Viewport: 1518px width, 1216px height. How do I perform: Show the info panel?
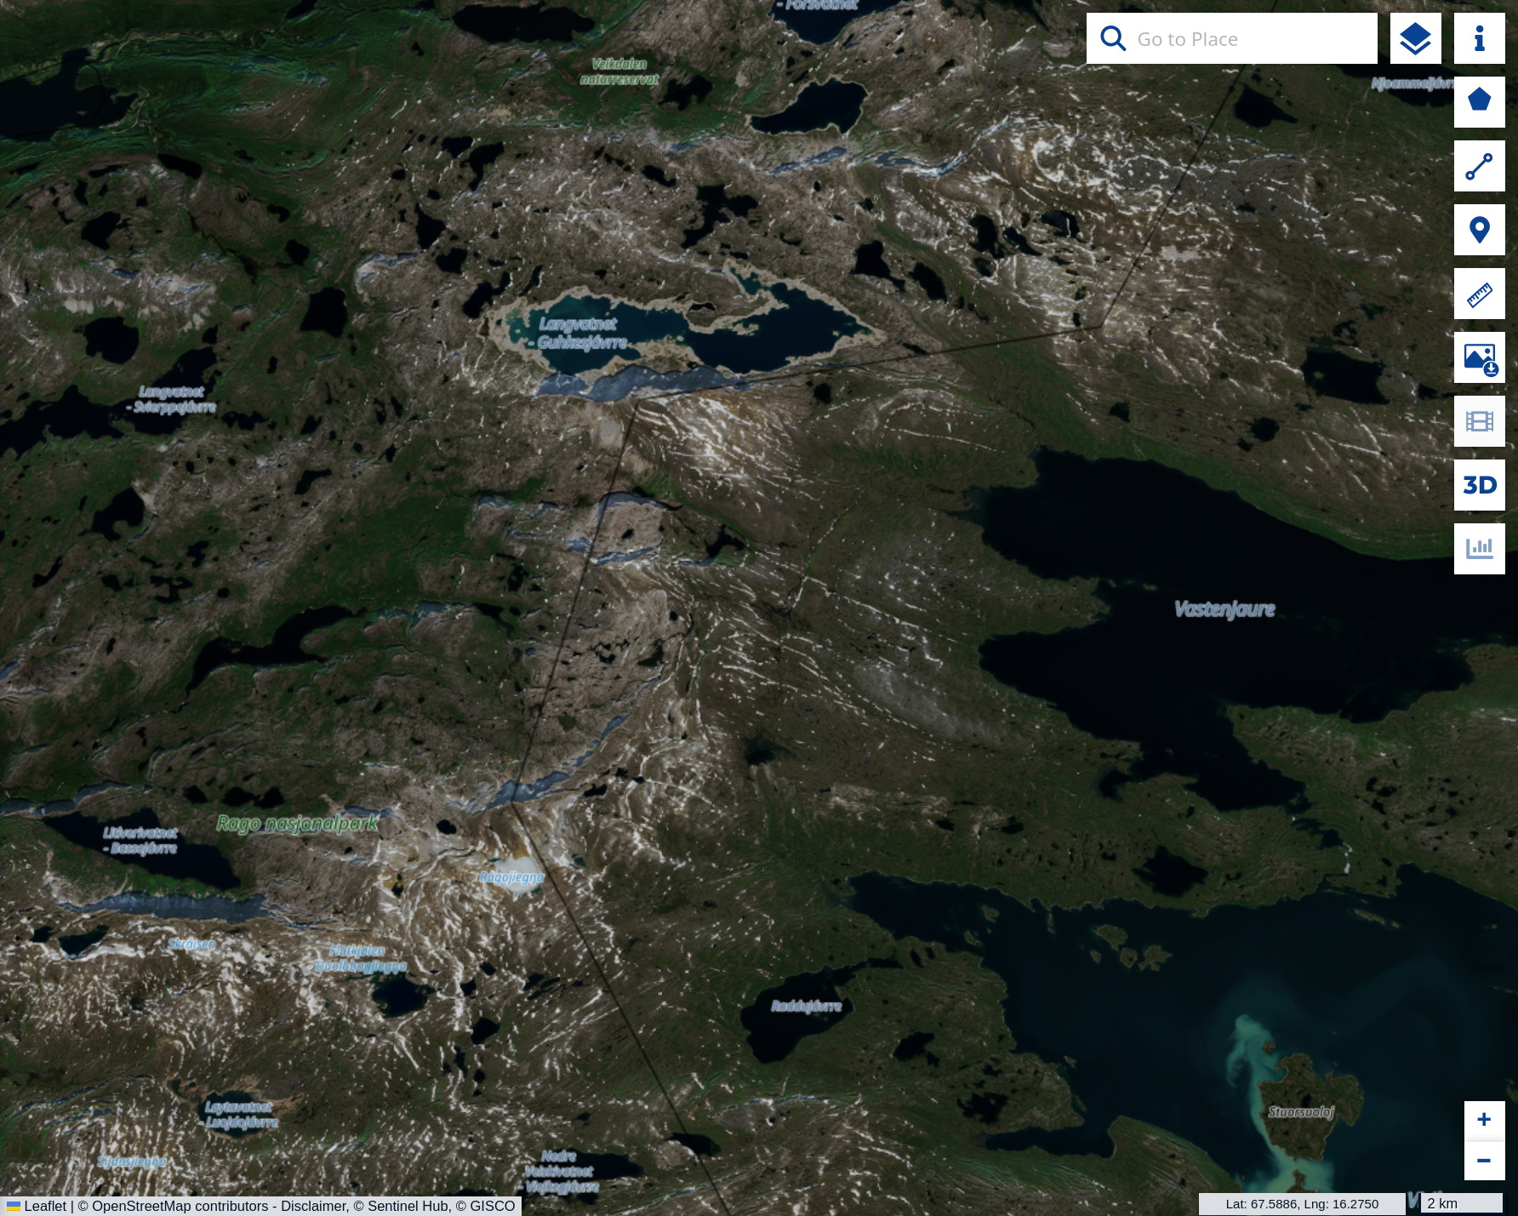click(x=1479, y=38)
